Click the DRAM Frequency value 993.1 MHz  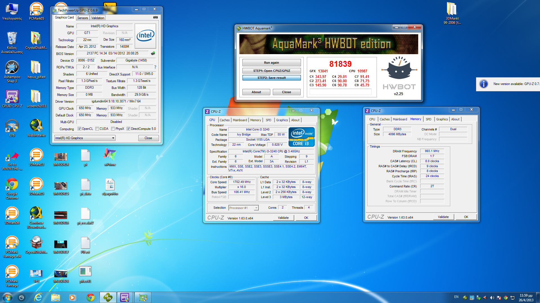tap(432, 151)
